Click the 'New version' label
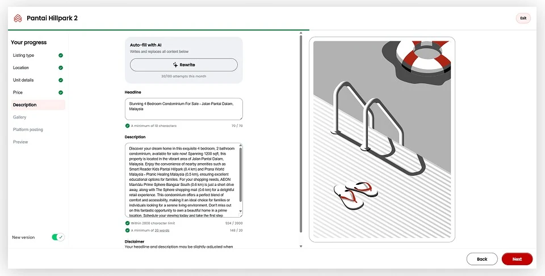Screen dimensions: 545x276 tap(23, 237)
